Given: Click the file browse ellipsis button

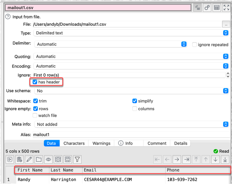Looking at the screenshot, I should pyautogui.click(x=226, y=24).
